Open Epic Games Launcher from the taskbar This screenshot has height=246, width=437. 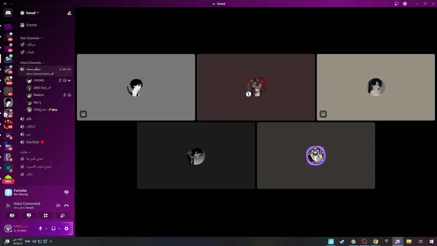[387, 242]
